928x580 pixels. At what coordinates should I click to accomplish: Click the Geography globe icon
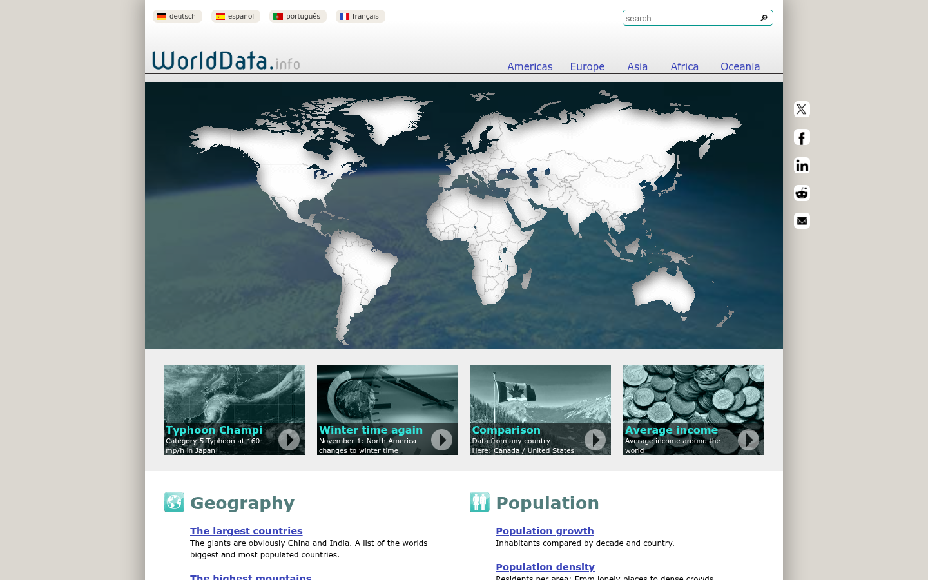coord(174,502)
